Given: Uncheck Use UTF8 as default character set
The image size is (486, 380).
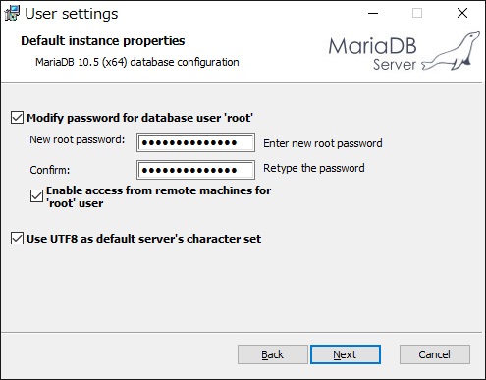Looking at the screenshot, I should point(17,239).
